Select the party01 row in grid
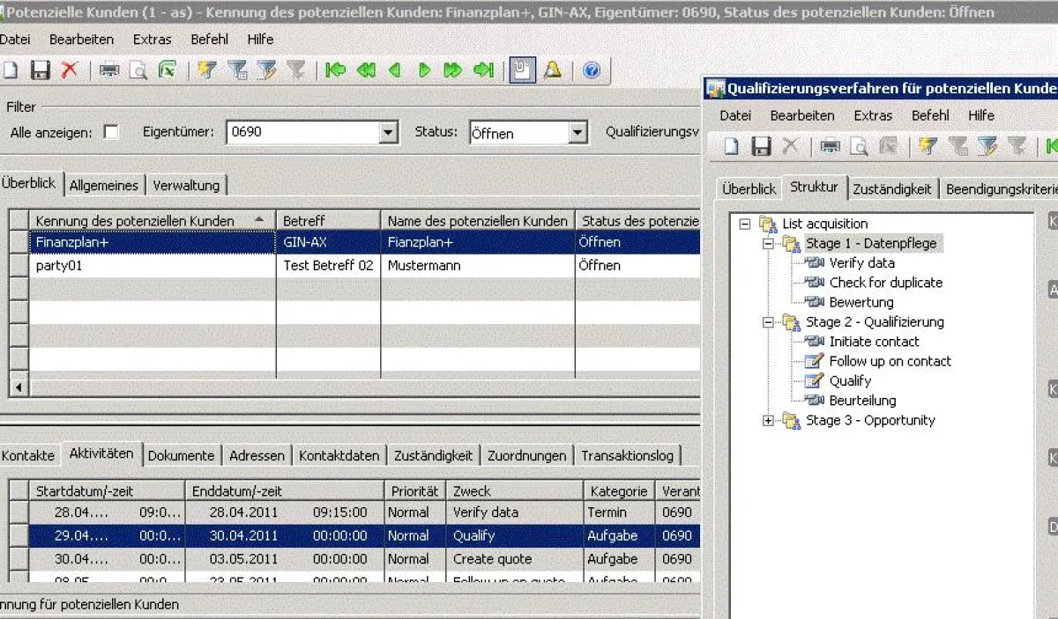This screenshot has width=1058, height=619. pos(355,266)
